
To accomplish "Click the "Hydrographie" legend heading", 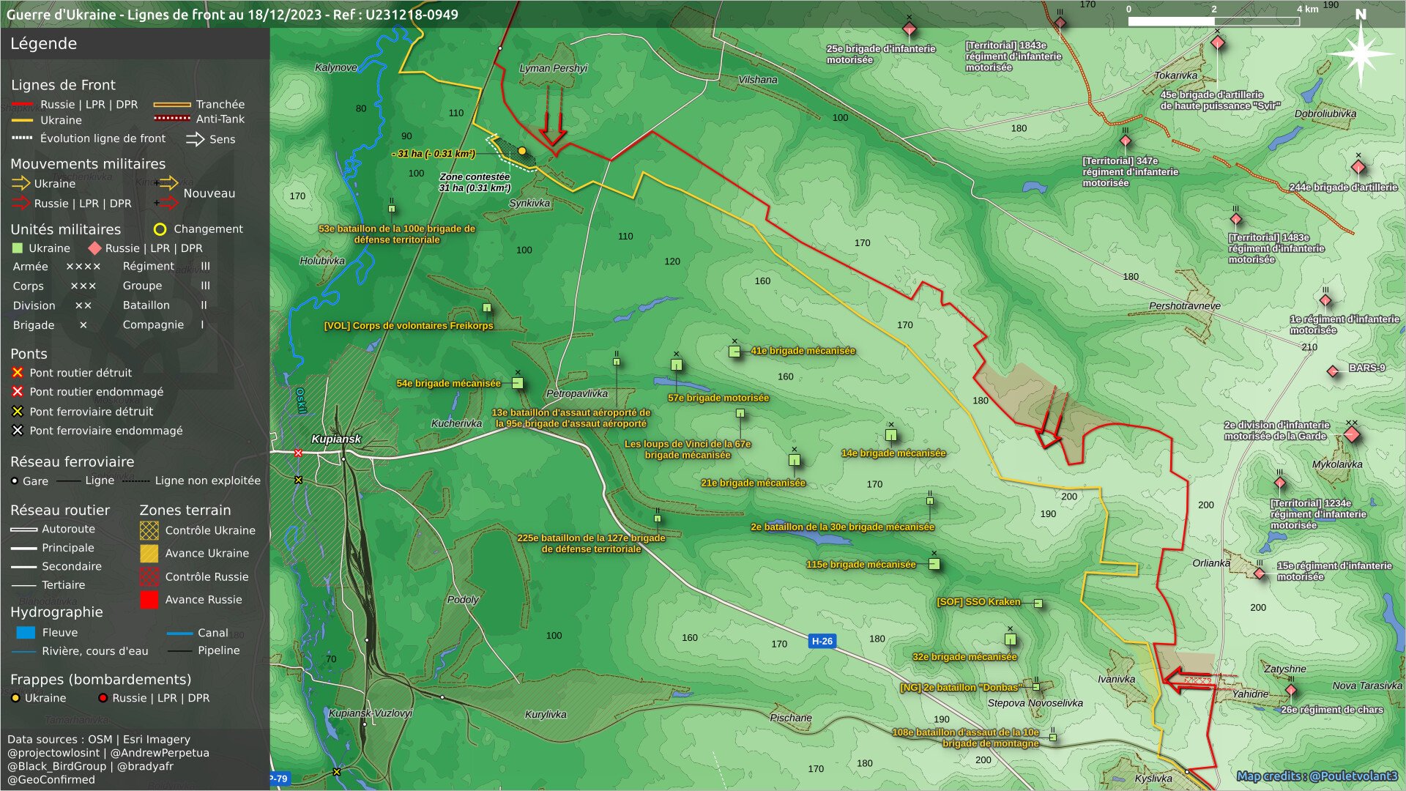I will point(56,612).
